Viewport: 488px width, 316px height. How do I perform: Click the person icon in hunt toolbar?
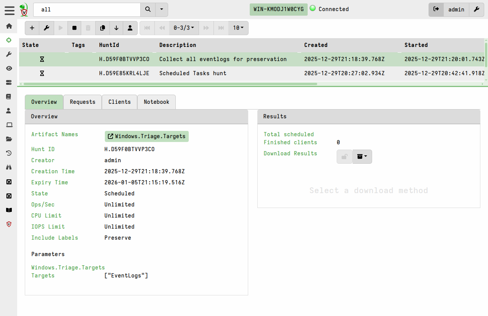130,28
